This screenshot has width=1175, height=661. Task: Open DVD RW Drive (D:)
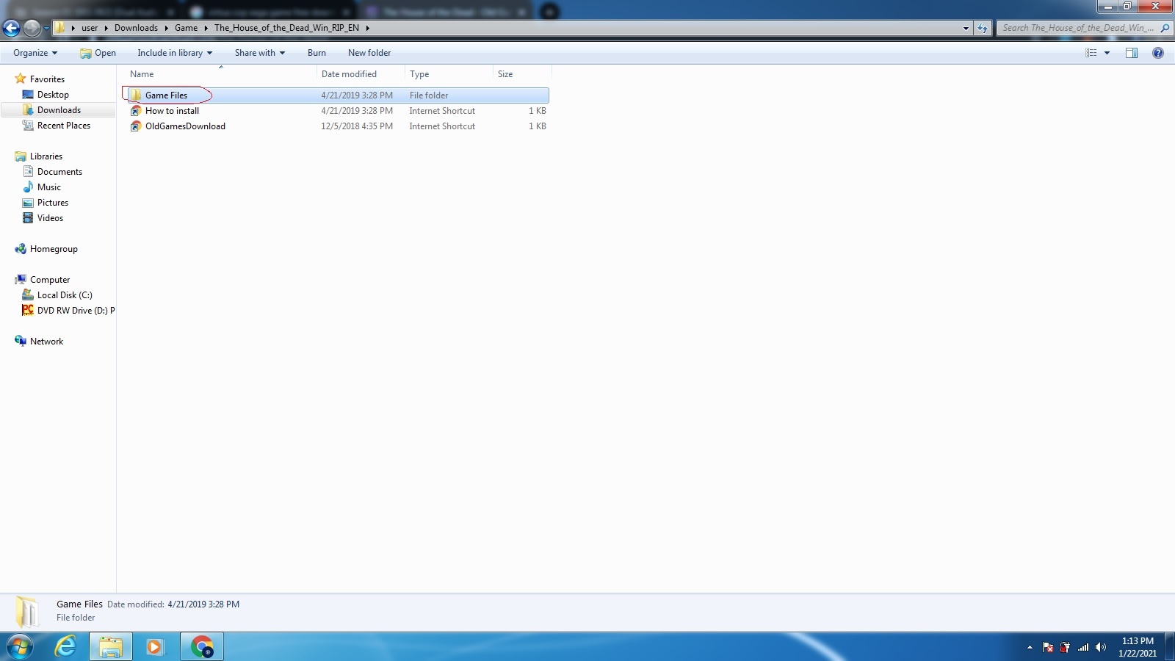[68, 311]
